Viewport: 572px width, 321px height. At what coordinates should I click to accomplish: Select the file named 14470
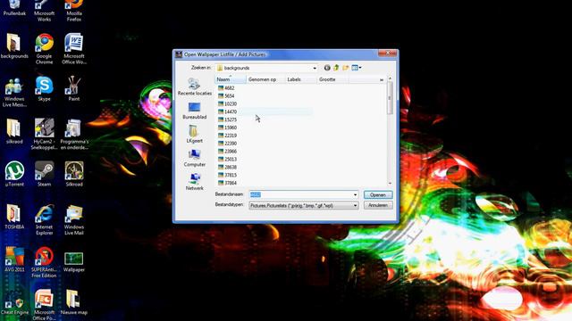point(227,111)
